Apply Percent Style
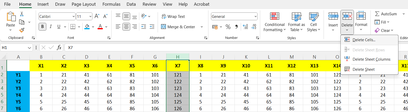 point(228,27)
